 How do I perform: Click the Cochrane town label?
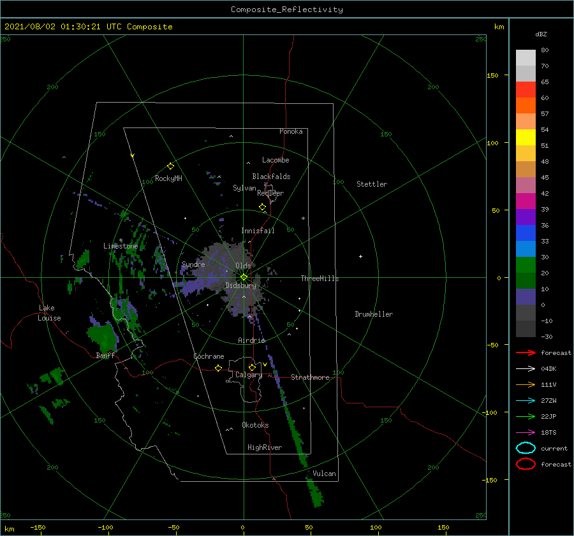click(209, 356)
